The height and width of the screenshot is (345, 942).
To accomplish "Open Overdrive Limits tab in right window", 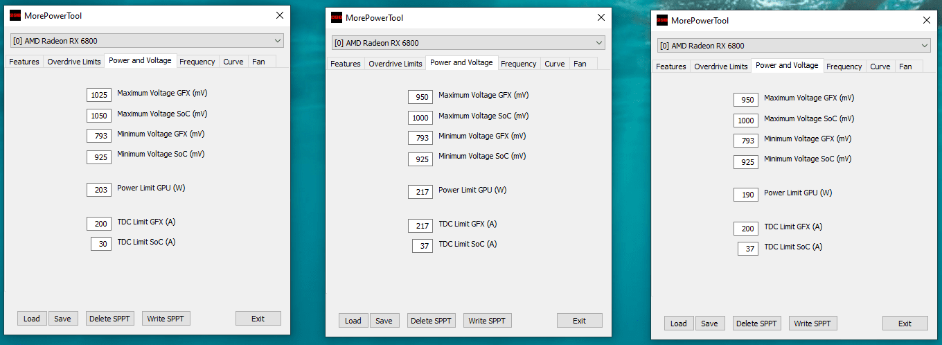I will tap(721, 67).
